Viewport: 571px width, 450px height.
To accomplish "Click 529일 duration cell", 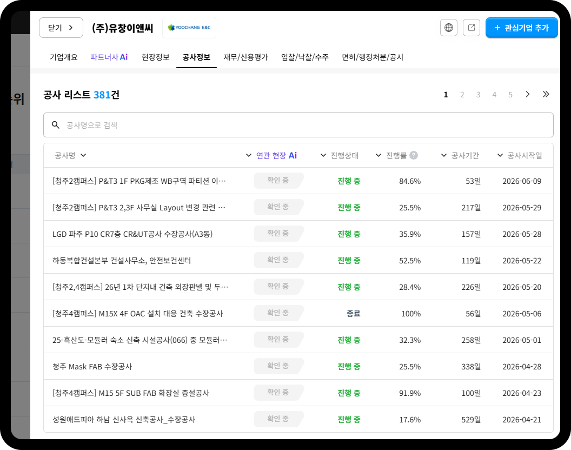I will (471, 420).
